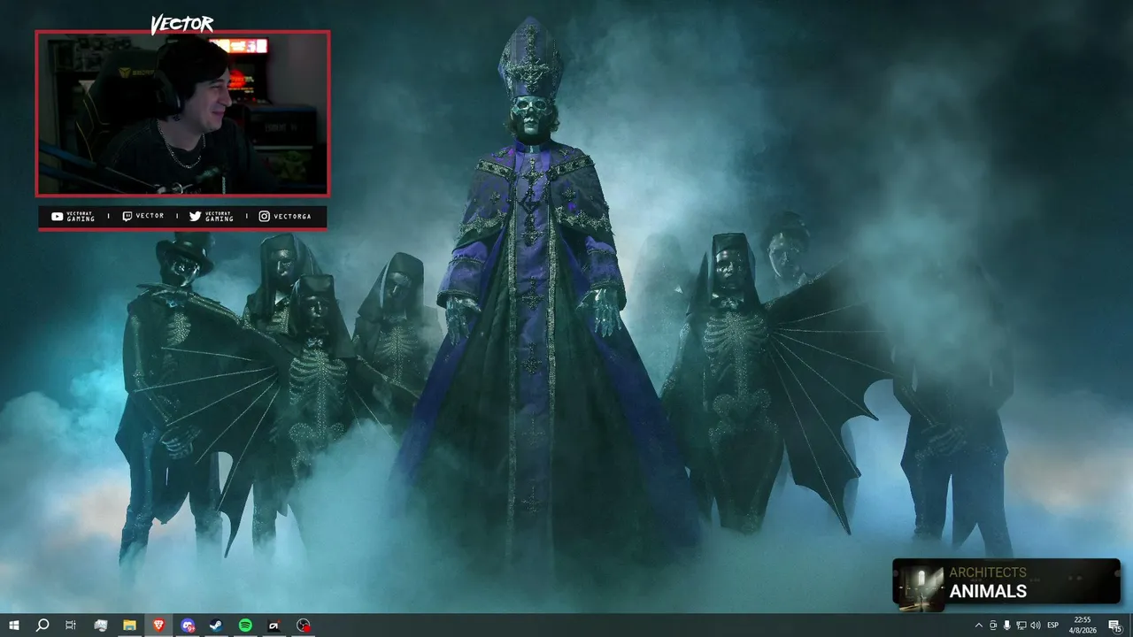Screen dimensions: 1133x637
Task: Open Discord from the taskbar
Action: 188,625
